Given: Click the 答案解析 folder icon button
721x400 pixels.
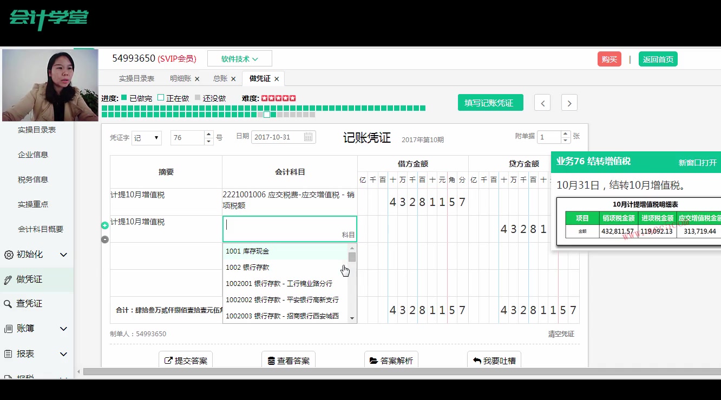Looking at the screenshot, I should (x=391, y=359).
